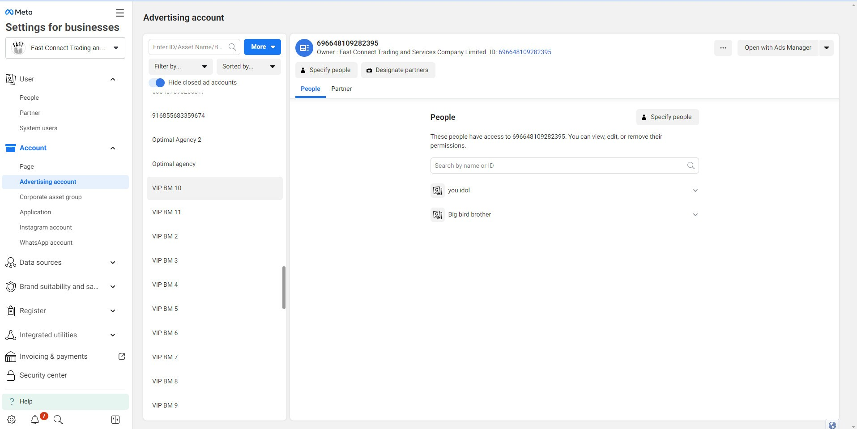Expand the Data sources section
This screenshot has width=857, height=429.
pyautogui.click(x=113, y=263)
